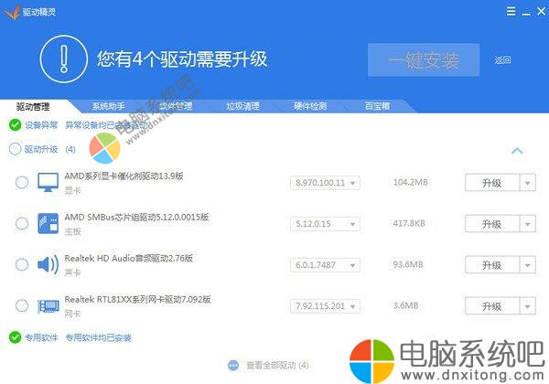This screenshot has width=549, height=384.
Task: Open 升级 options arrow for AMD SMBus driver
Action: click(527, 224)
